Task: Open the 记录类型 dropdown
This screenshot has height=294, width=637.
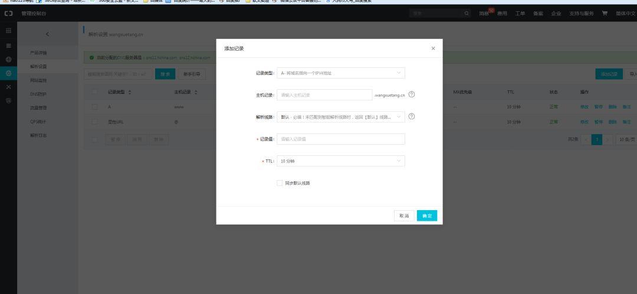Action: click(340, 73)
